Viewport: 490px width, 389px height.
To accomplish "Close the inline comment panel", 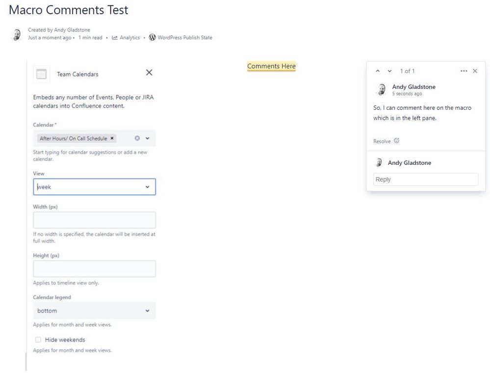I will coord(475,71).
